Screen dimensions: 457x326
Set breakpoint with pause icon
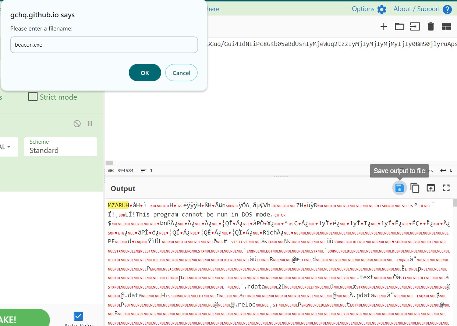point(90,124)
